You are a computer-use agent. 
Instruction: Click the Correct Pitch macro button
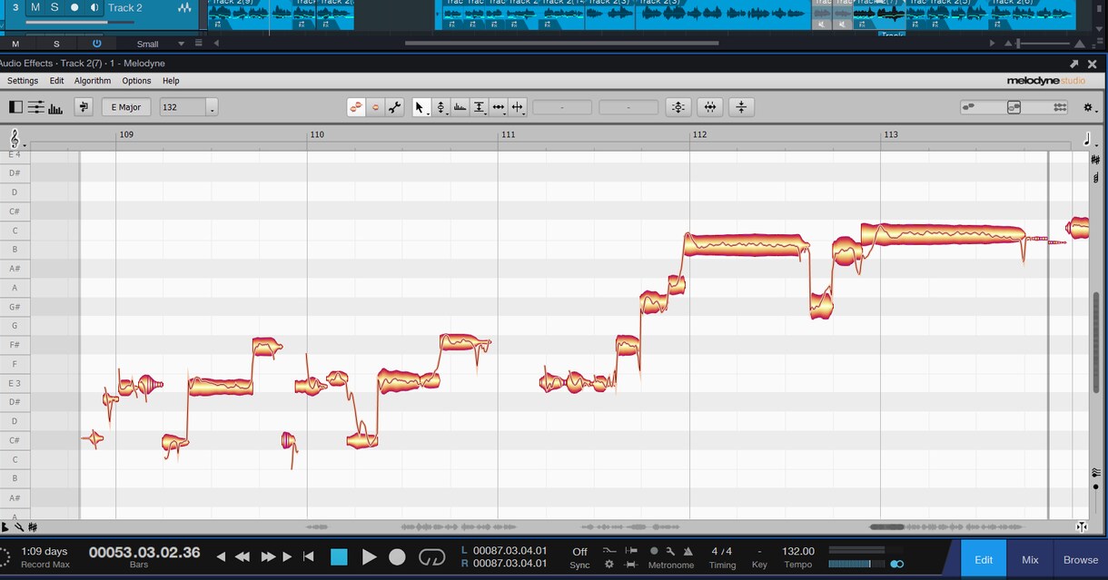click(x=678, y=107)
